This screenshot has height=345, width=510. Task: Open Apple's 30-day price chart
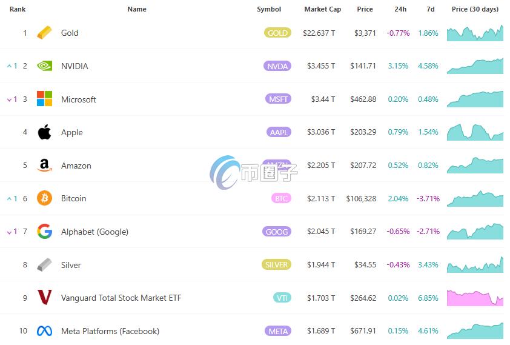pos(475,132)
